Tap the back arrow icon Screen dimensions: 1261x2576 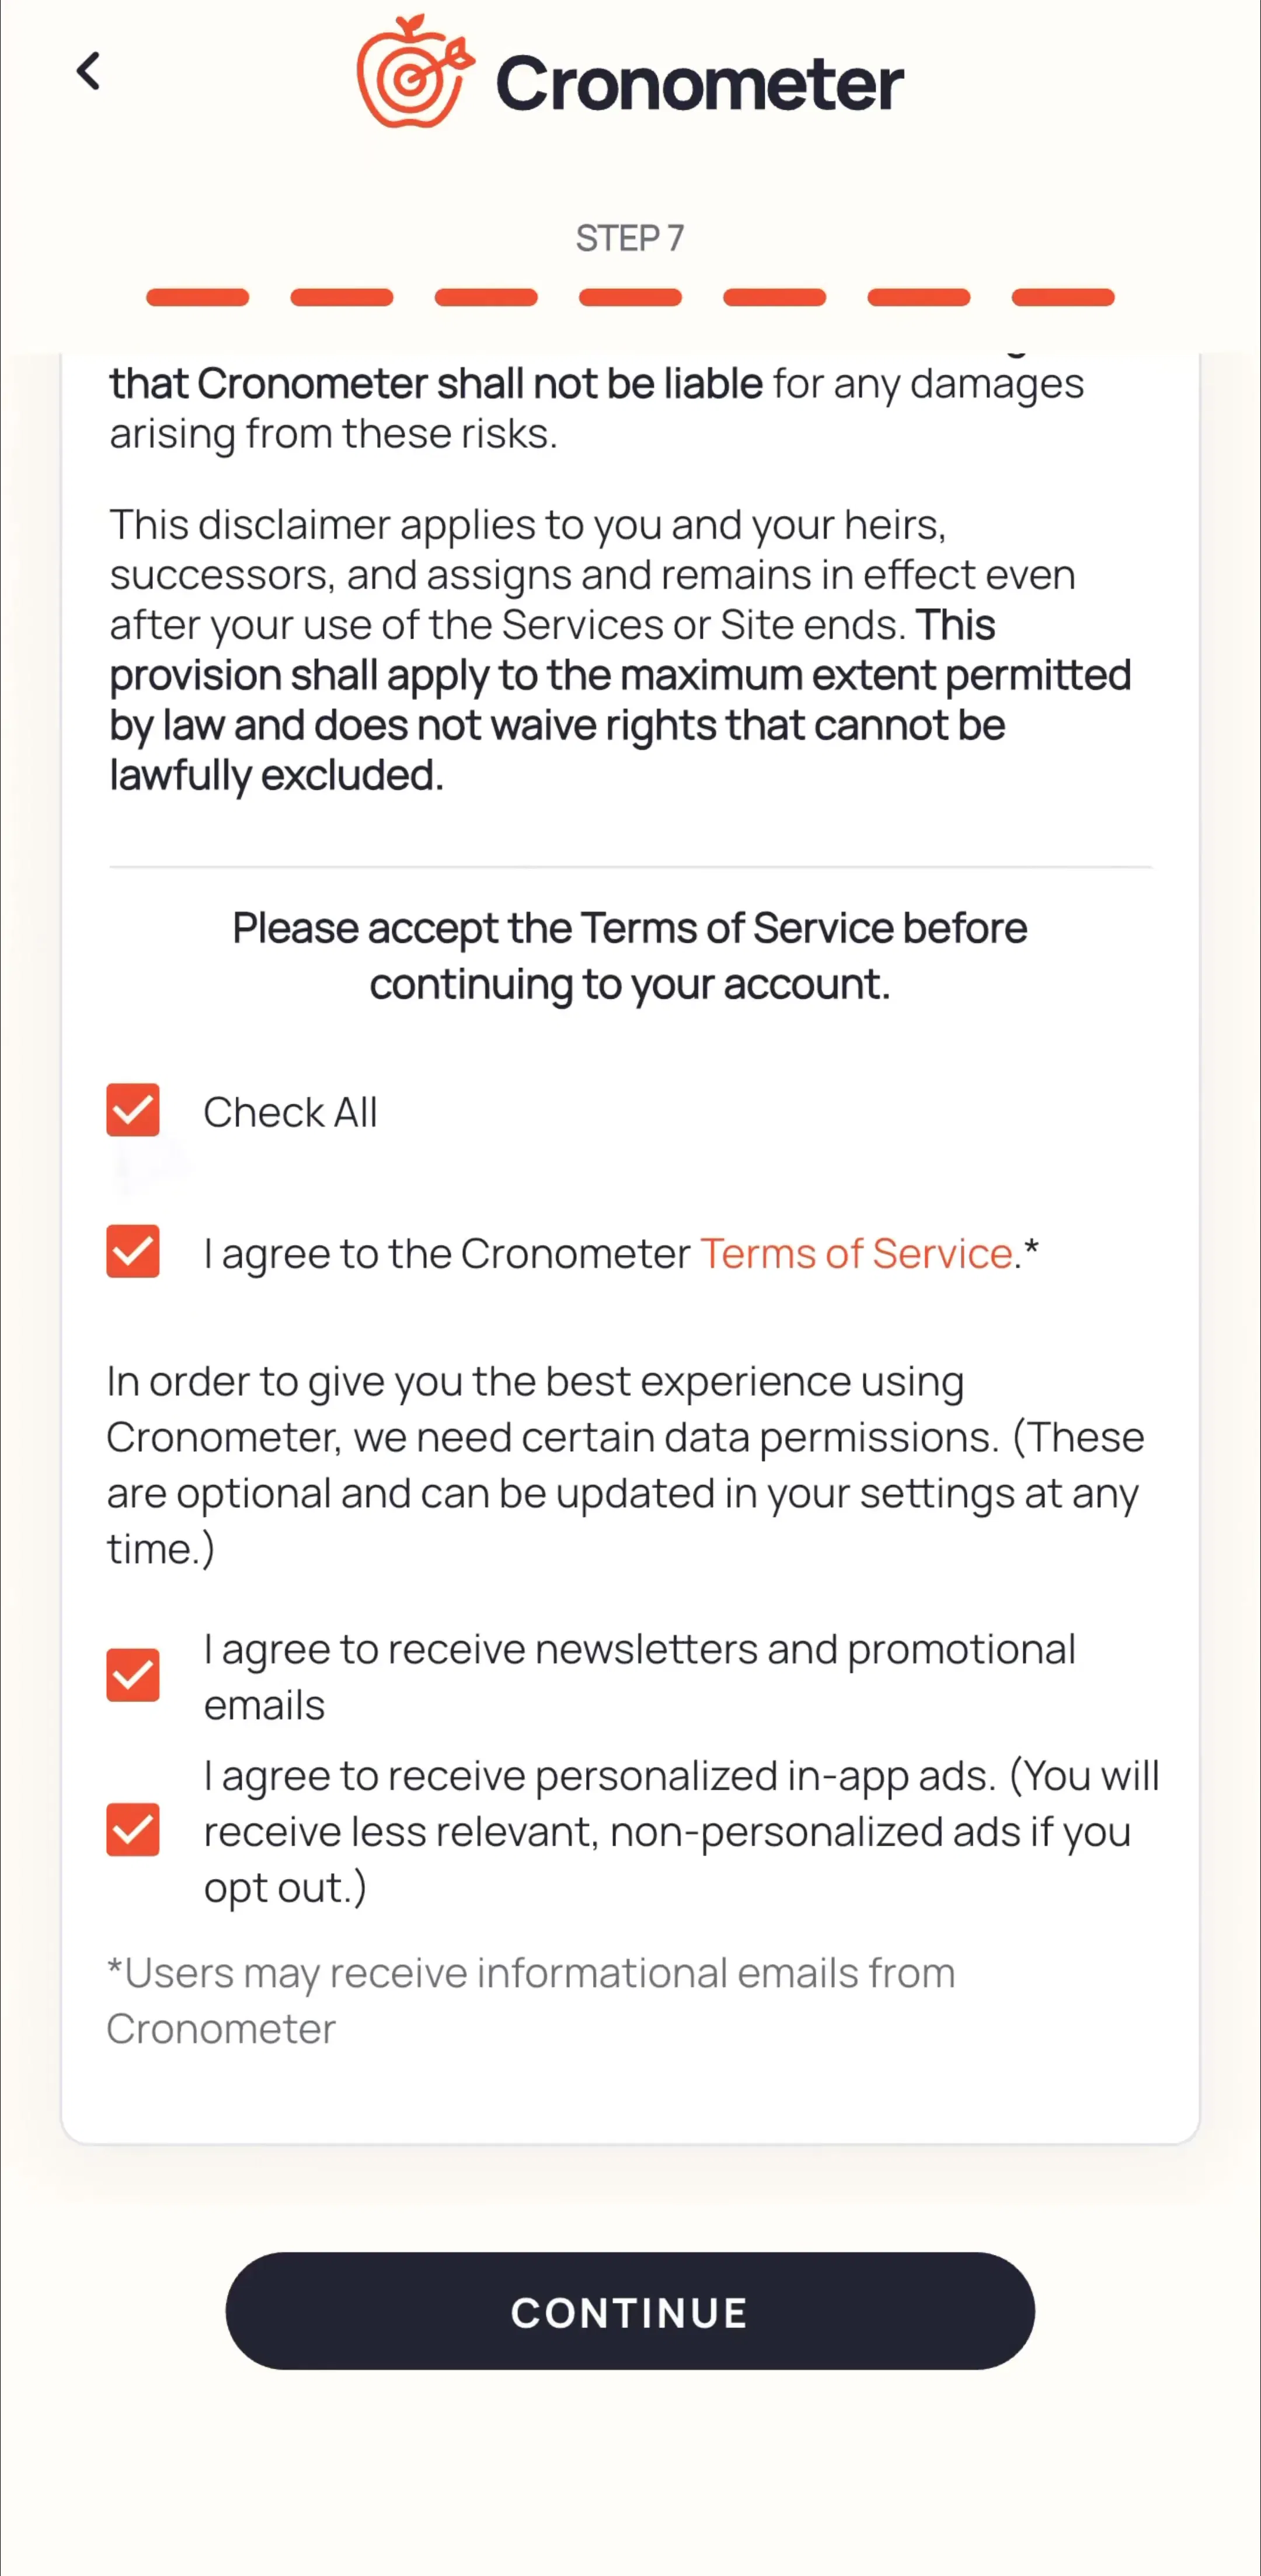pos(89,72)
